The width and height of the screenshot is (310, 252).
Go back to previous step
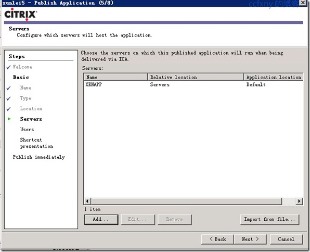click(x=217, y=239)
